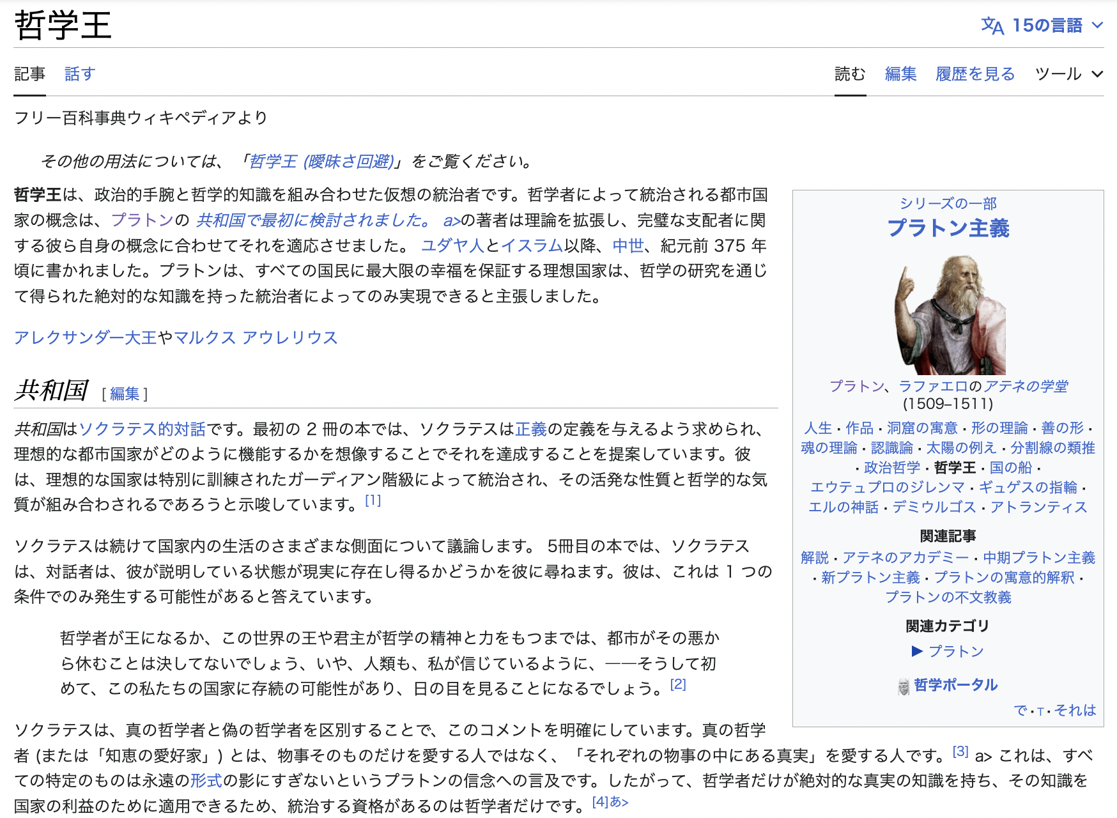Viewport: 1117px width, 818px height.
Task: Click the ユダヤ人 link
Action: (x=452, y=245)
